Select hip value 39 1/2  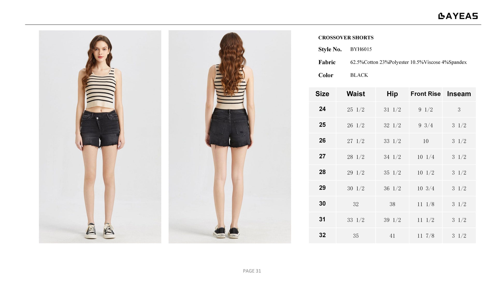click(x=392, y=220)
